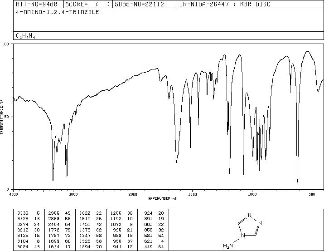Click the 4000 x-axis tick label
This screenshot has width=324, height=251.
tap(14, 194)
